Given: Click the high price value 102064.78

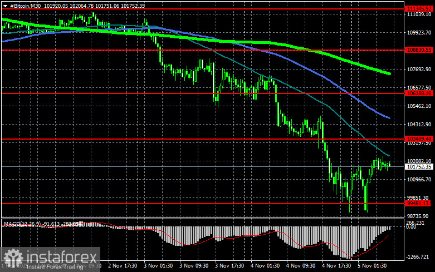Looking at the screenshot, I should tap(81, 6).
